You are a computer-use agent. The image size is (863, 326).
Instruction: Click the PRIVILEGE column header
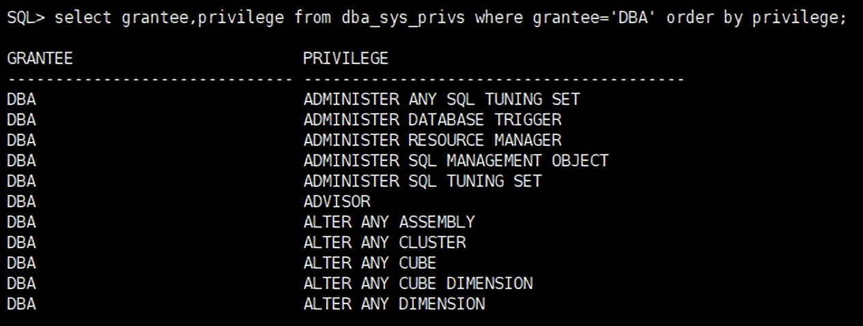click(345, 59)
